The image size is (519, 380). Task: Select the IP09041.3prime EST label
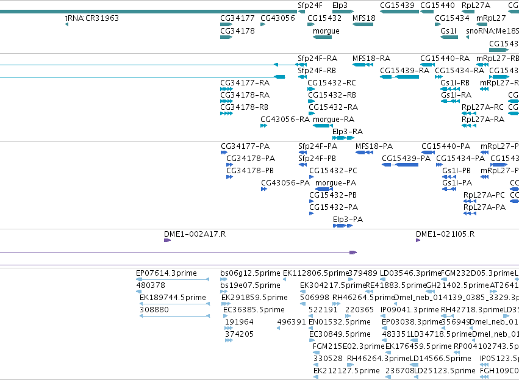[410, 310]
